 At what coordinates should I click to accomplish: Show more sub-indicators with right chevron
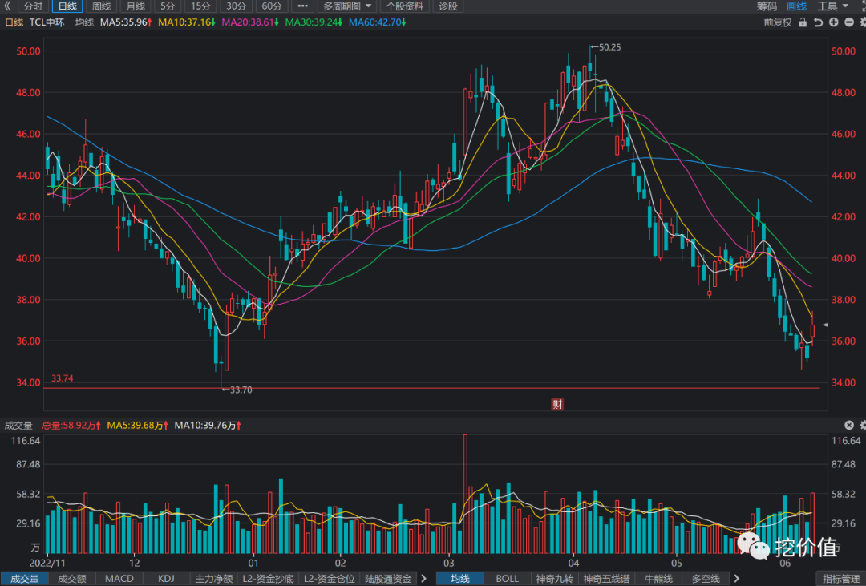(x=424, y=579)
